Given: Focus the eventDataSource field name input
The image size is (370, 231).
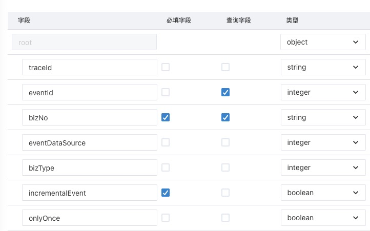Looking at the screenshot, I should pos(90,142).
